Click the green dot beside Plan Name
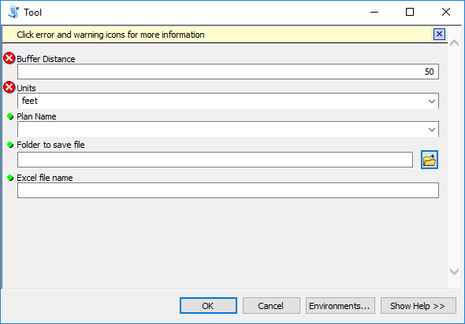 [10, 116]
